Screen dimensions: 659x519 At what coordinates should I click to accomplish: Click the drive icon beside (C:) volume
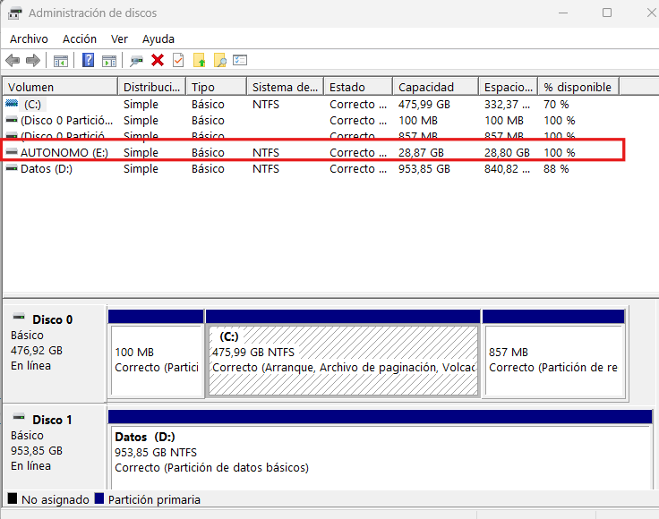(12, 103)
